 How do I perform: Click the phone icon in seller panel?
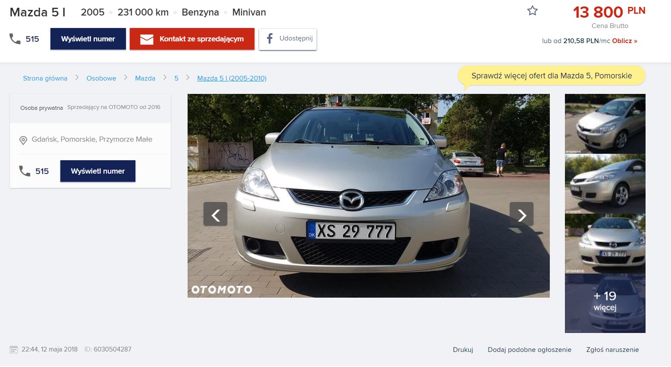click(x=25, y=171)
